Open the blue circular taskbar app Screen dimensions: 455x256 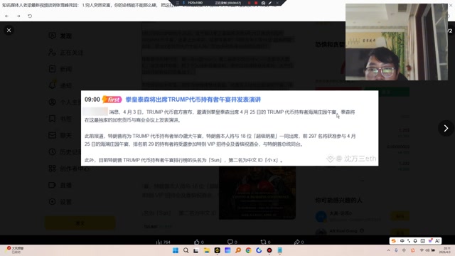(x=259, y=250)
